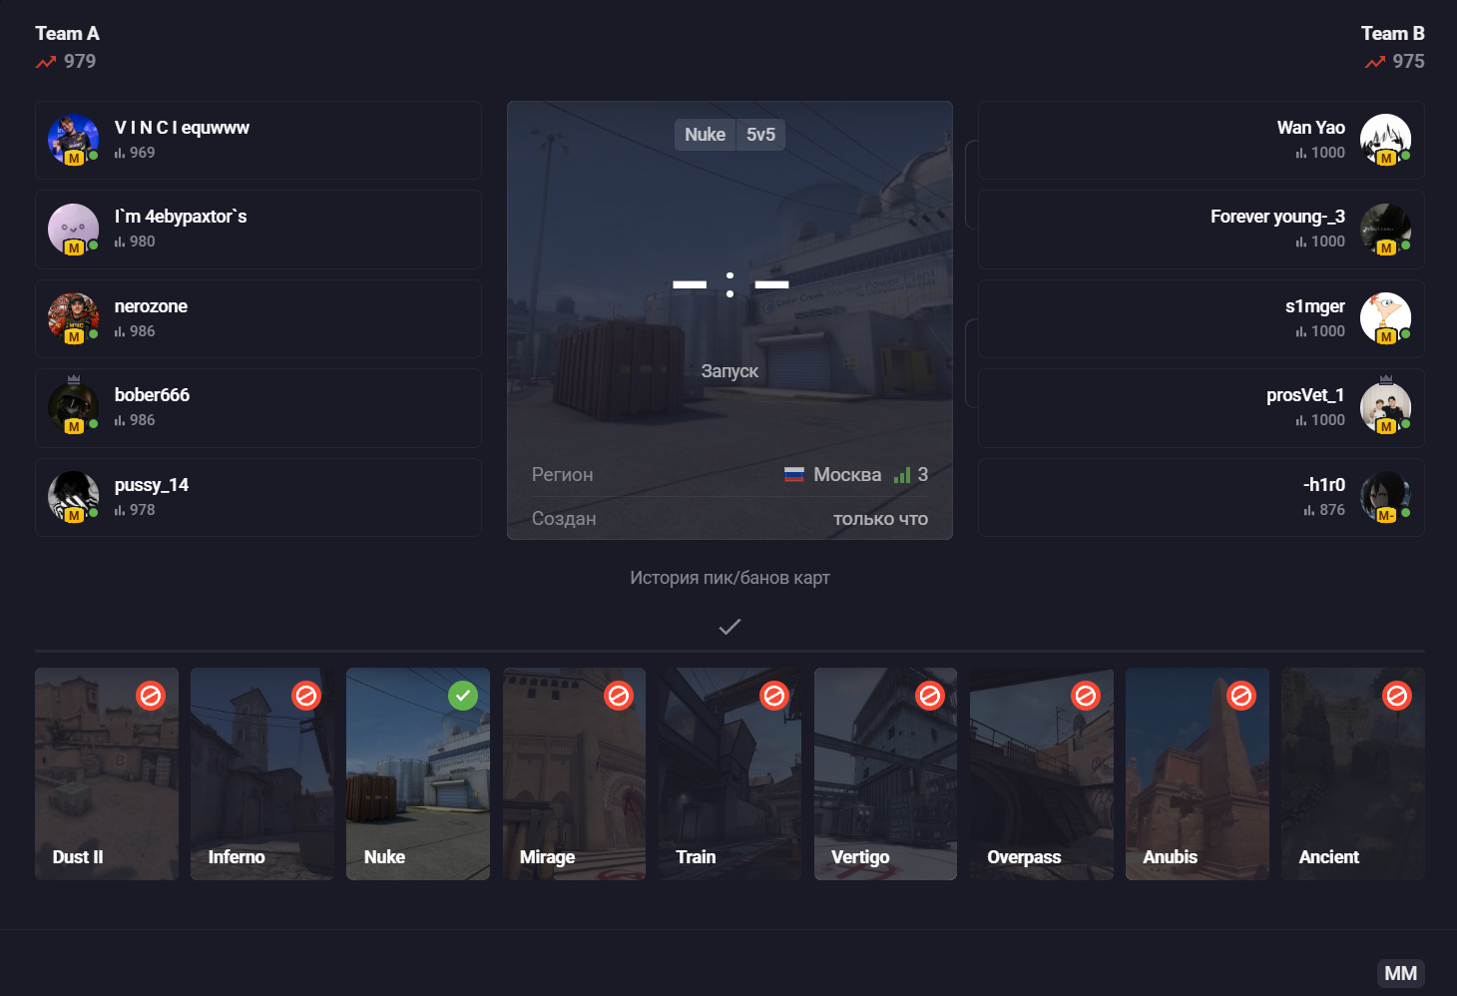Image resolution: width=1457 pixels, height=996 pixels.
Task: Click the Nuke map tag
Action: [x=705, y=135]
